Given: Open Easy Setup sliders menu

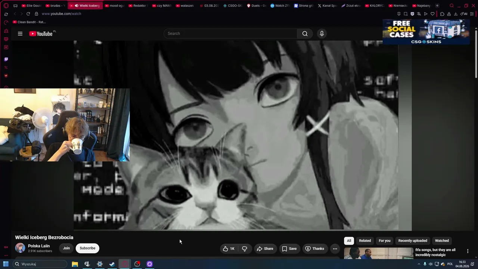Looking at the screenshot, I should point(472,14).
